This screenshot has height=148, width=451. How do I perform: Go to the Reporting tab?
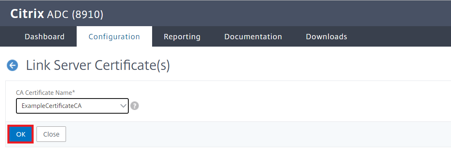click(182, 37)
